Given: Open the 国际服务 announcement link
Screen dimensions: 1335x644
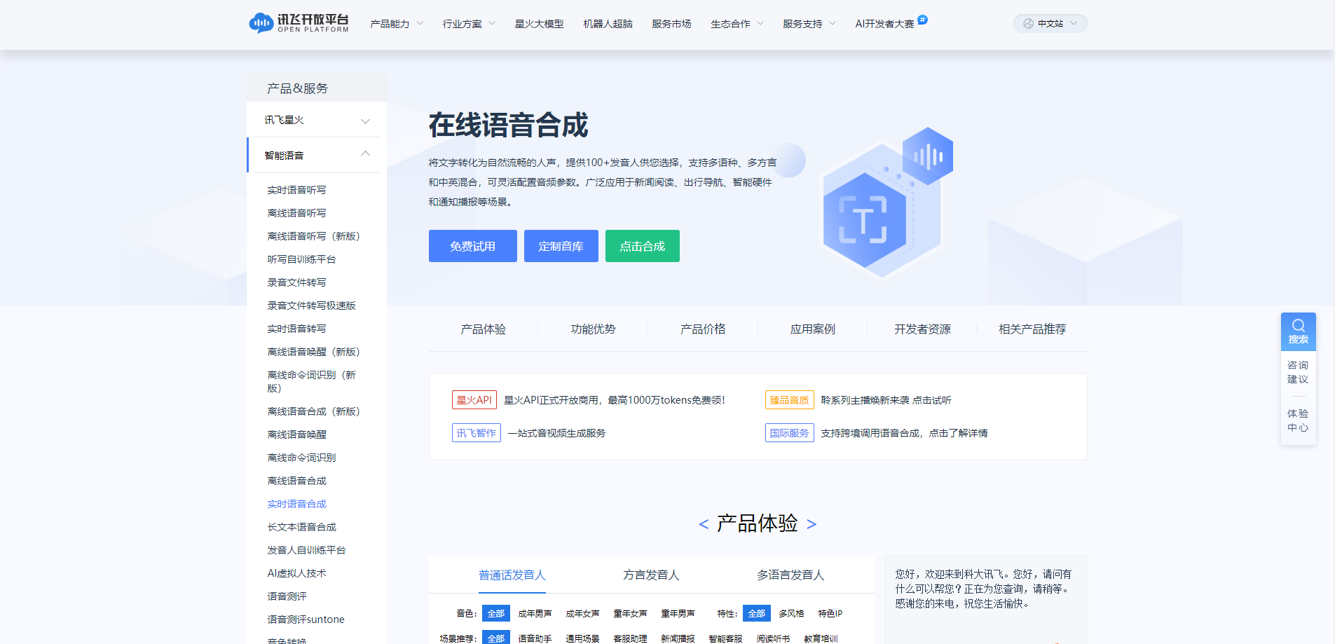Looking at the screenshot, I should [x=877, y=433].
